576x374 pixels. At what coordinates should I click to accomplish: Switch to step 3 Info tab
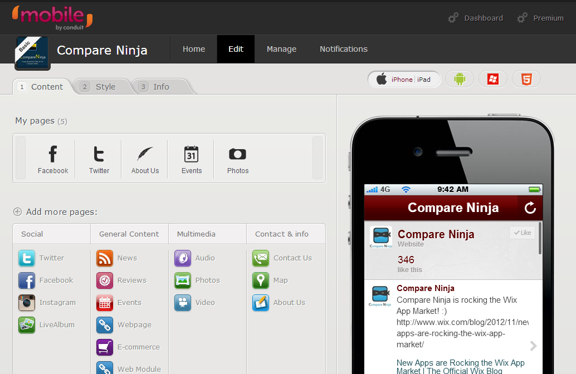(x=160, y=87)
